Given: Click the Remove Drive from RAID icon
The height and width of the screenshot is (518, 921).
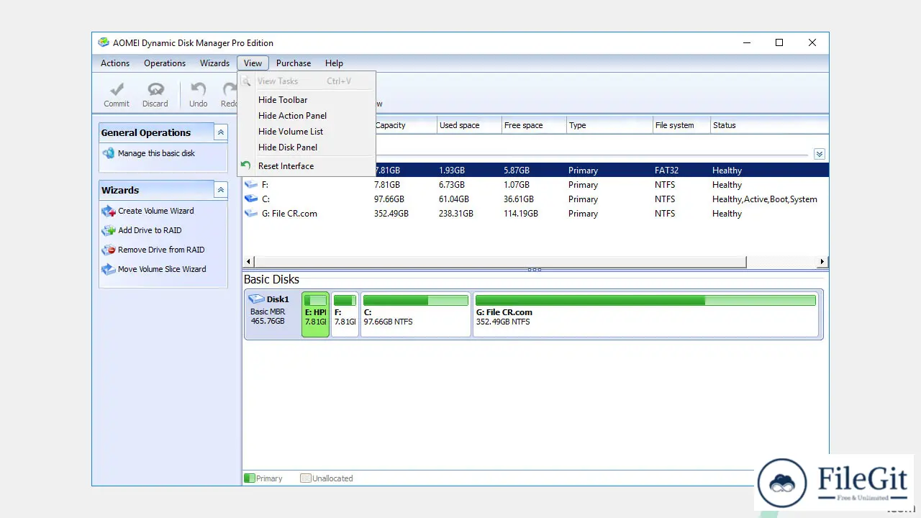Looking at the screenshot, I should (109, 250).
